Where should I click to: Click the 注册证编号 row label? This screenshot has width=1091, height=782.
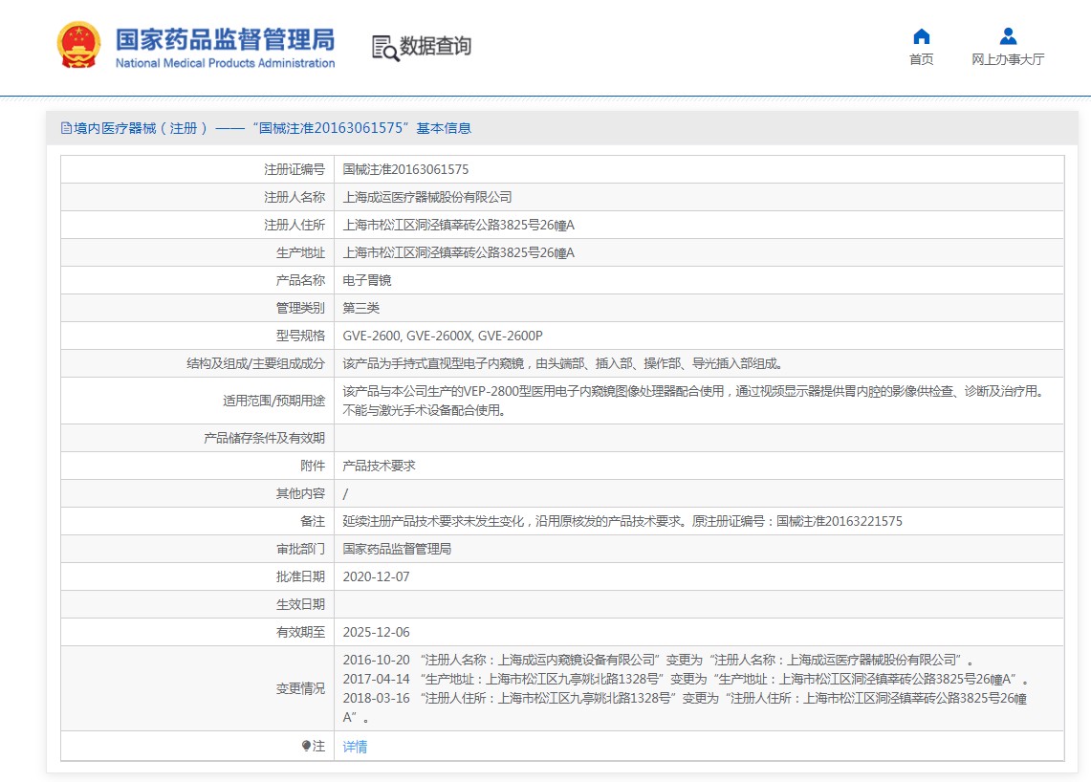click(x=295, y=170)
